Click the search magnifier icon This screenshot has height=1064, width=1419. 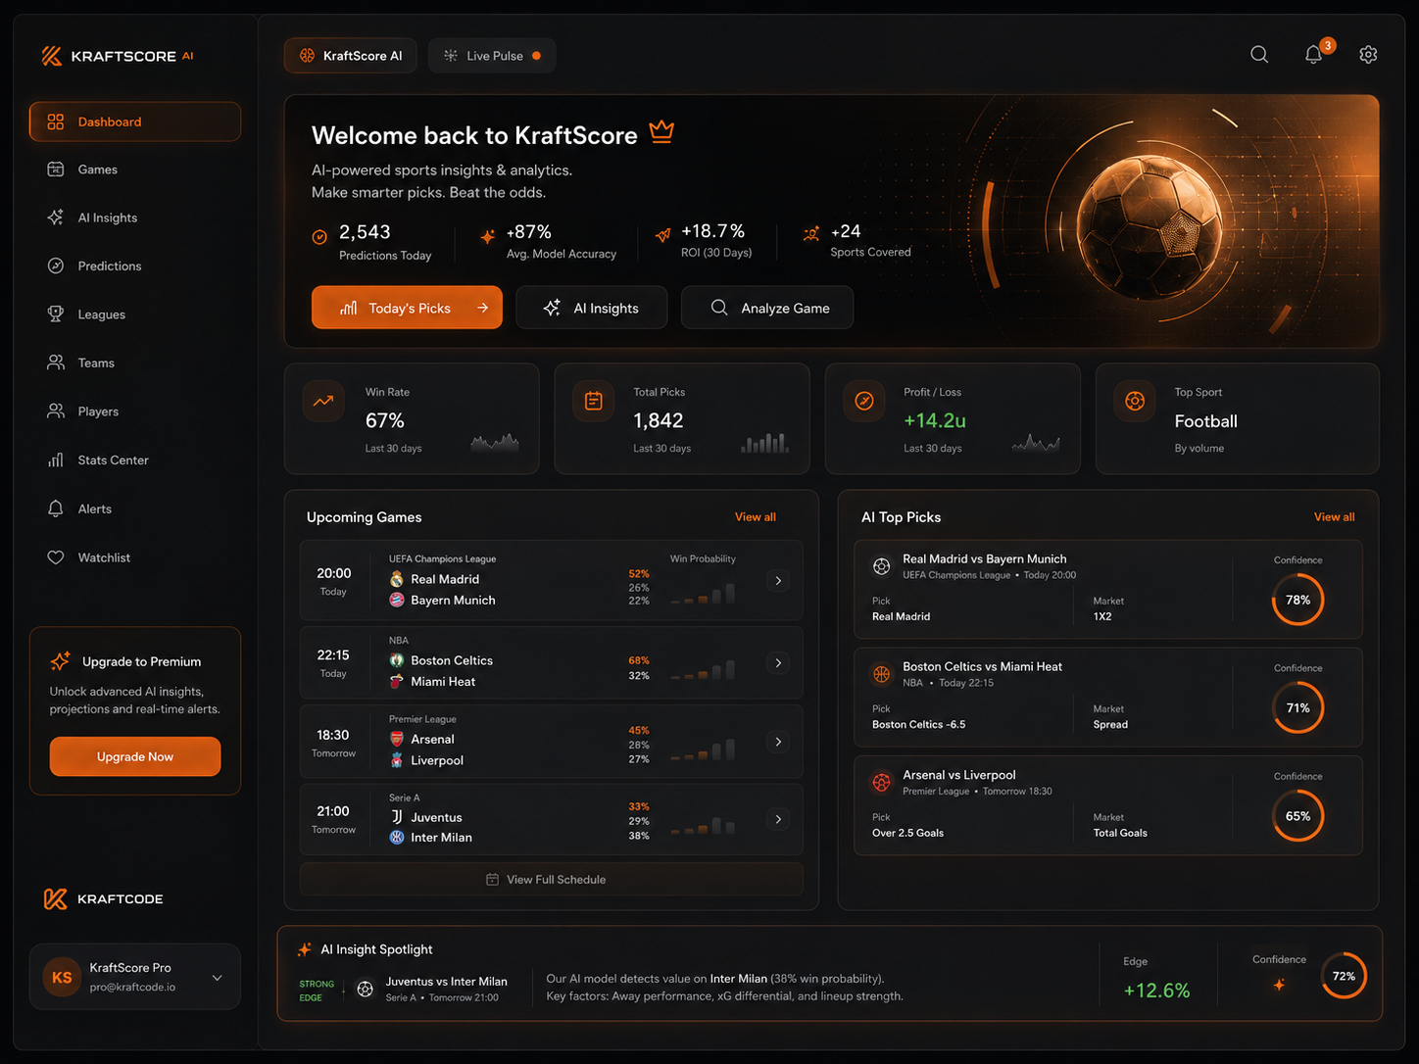[x=1259, y=55]
